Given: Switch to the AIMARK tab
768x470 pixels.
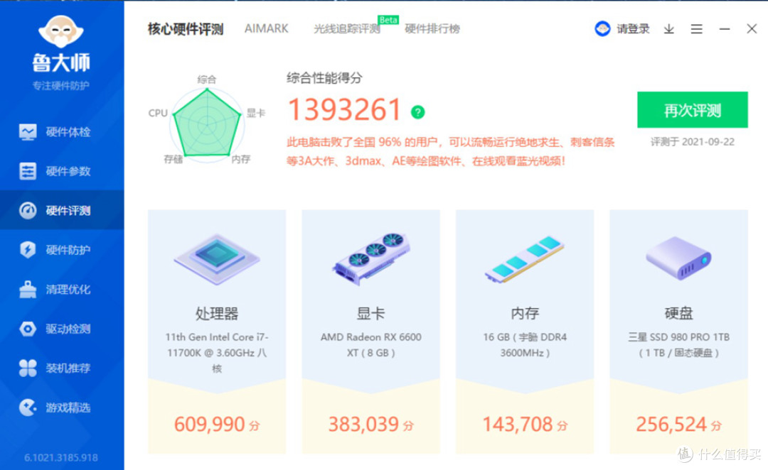Looking at the screenshot, I should [x=267, y=29].
